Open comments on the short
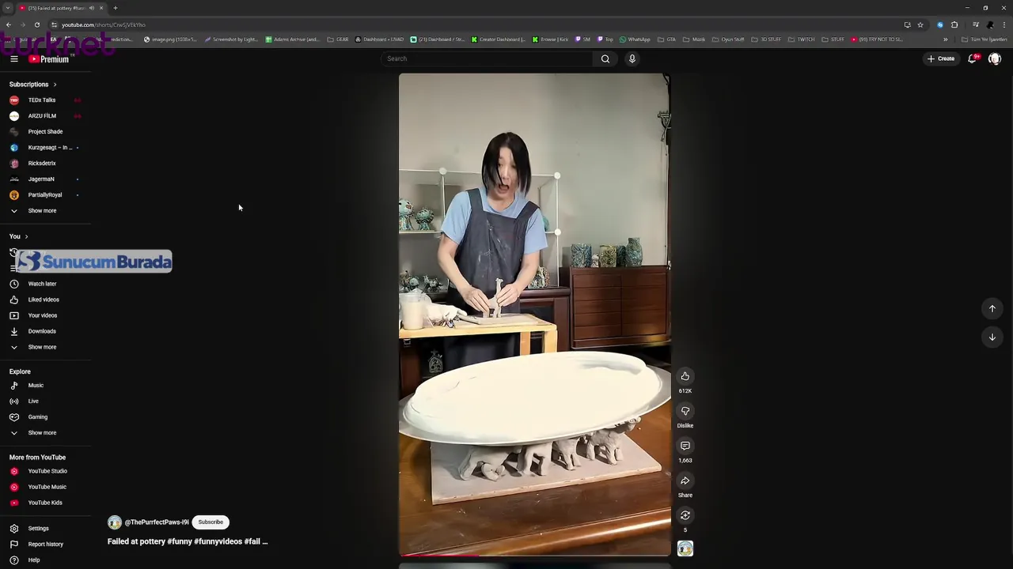Screen dimensions: 1013x569 pyautogui.click(x=685, y=446)
